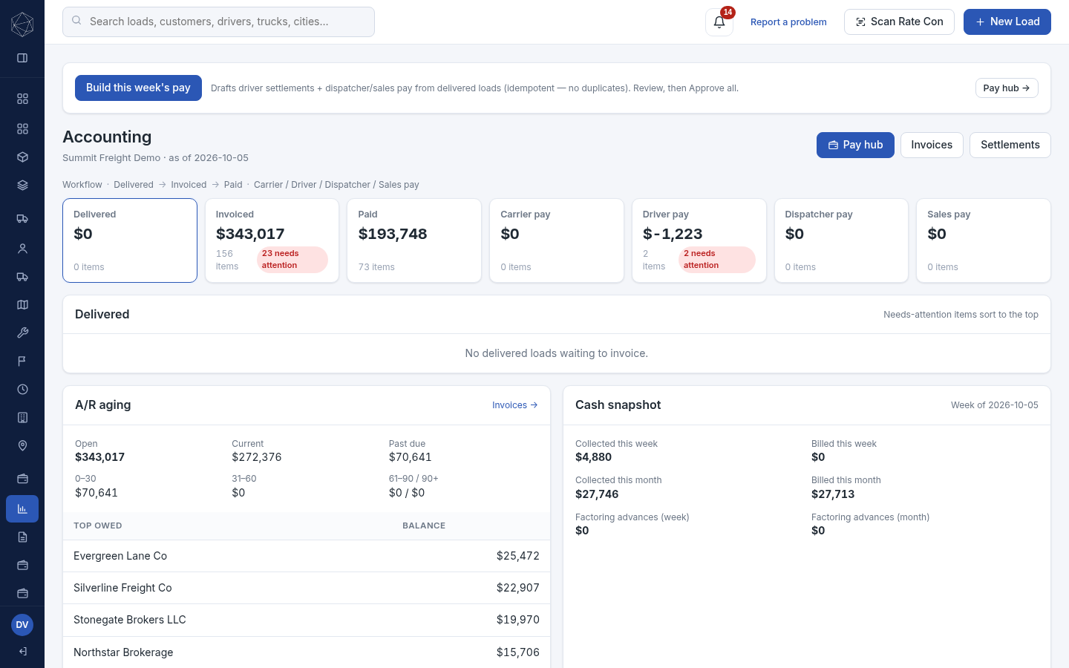The image size is (1069, 668).
Task: Open the map pin location sidebar icon
Action: coord(22,445)
